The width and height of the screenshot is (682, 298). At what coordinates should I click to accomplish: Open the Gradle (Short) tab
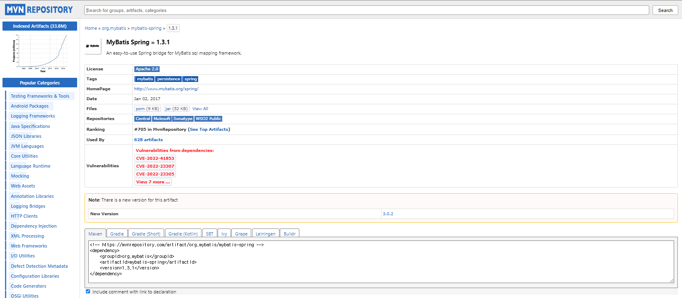click(x=146, y=233)
